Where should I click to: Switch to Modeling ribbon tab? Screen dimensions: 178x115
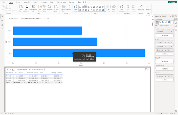[27, 2]
